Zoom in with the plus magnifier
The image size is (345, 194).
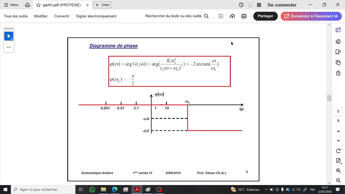[x=338, y=171]
